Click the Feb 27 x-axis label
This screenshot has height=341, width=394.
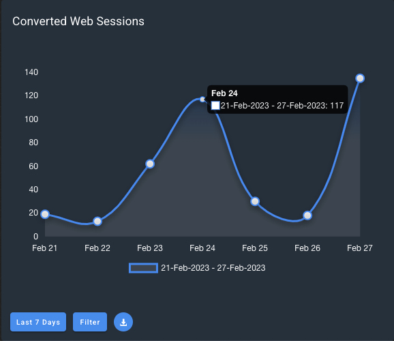click(x=359, y=248)
